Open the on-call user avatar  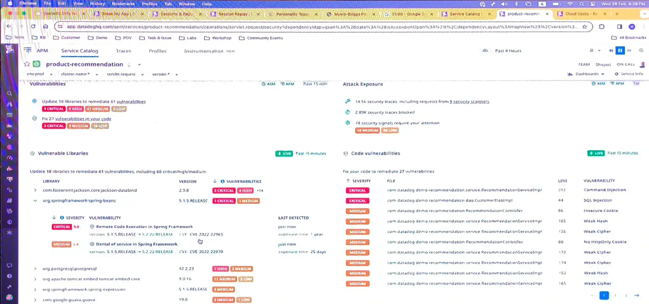point(642,65)
